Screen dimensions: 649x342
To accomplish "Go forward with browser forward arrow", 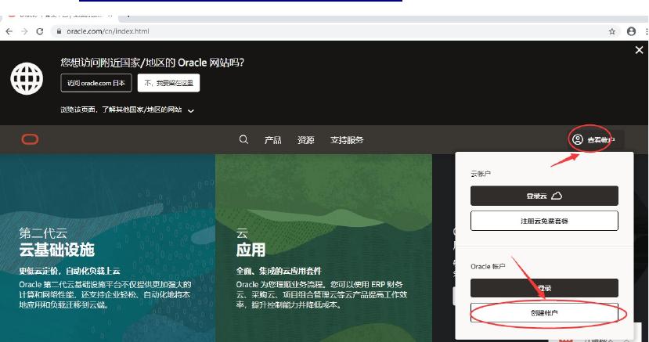I will coord(24,31).
